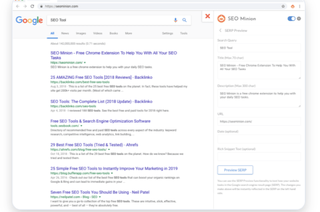This screenshot has height=212, width=320.
Task: Bookmark the page with star icon
Action: coord(283,6)
